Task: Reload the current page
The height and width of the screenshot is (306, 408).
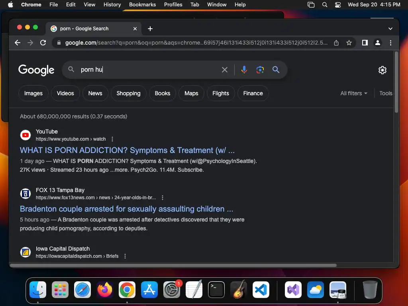Action: tap(43, 43)
